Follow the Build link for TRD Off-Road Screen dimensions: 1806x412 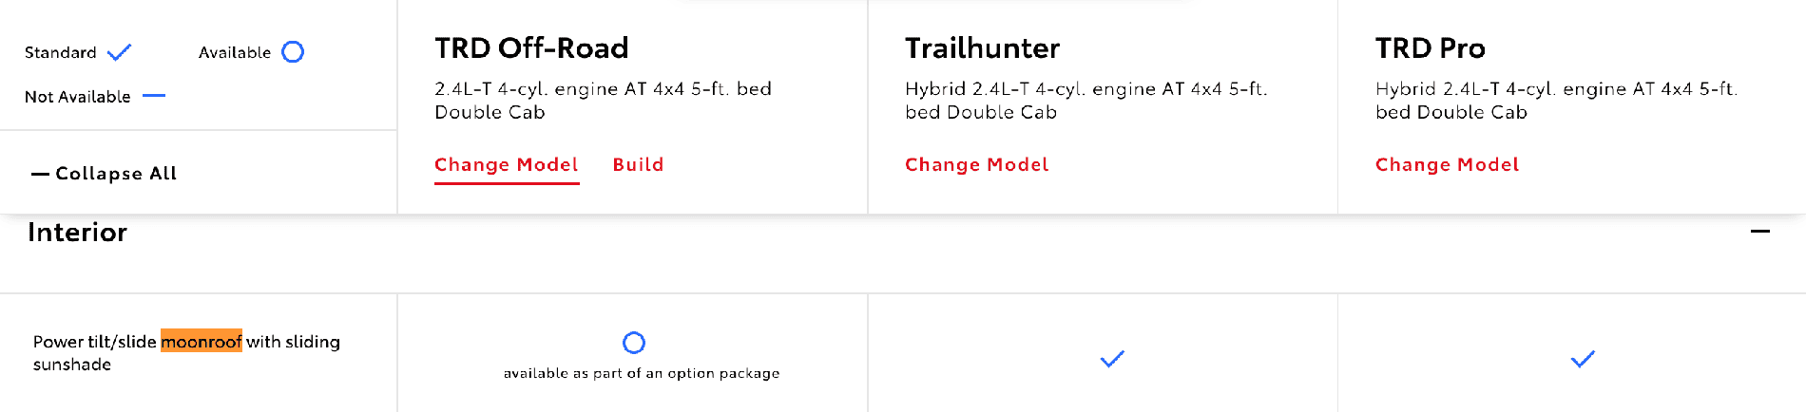638,165
